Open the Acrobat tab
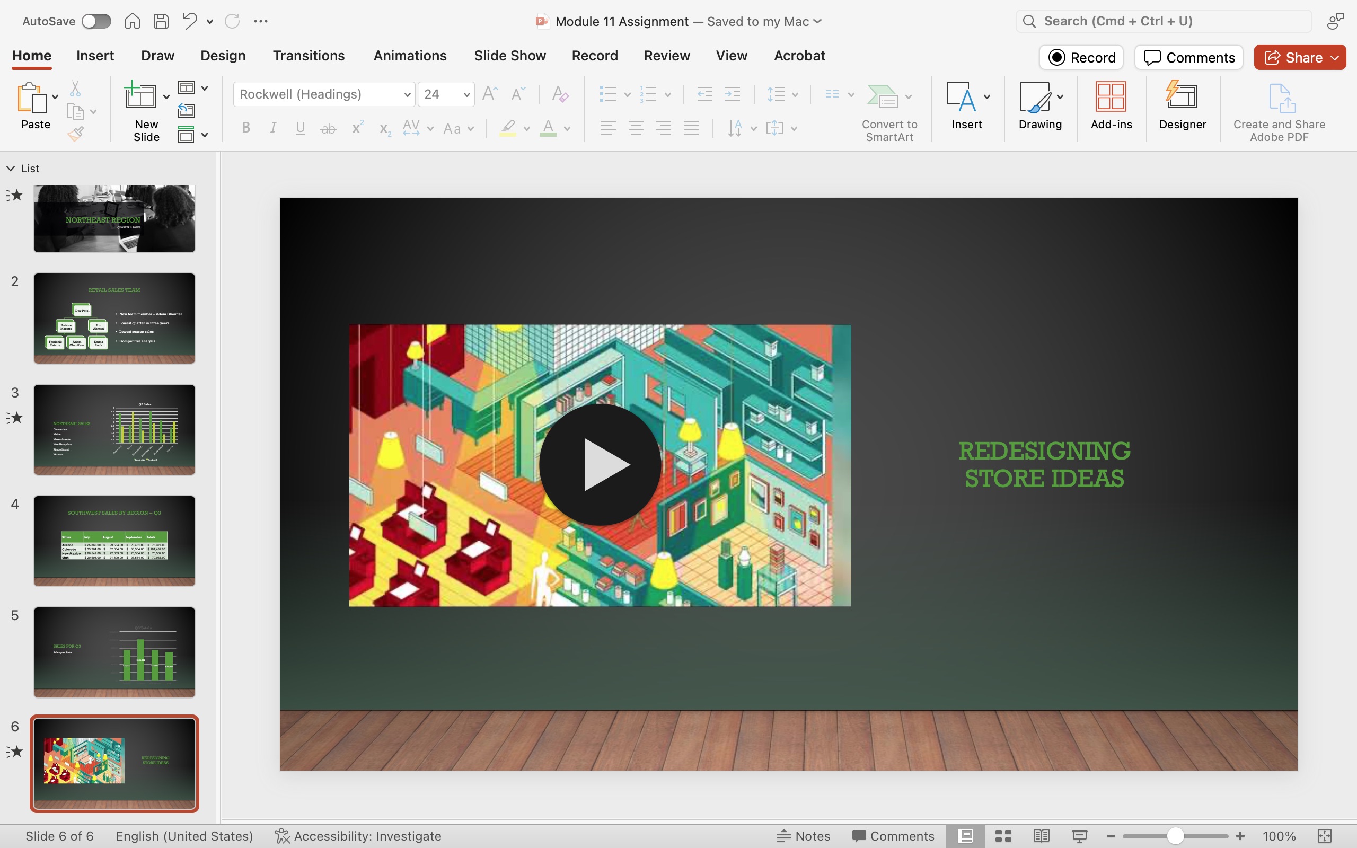The width and height of the screenshot is (1357, 848). 799,56
